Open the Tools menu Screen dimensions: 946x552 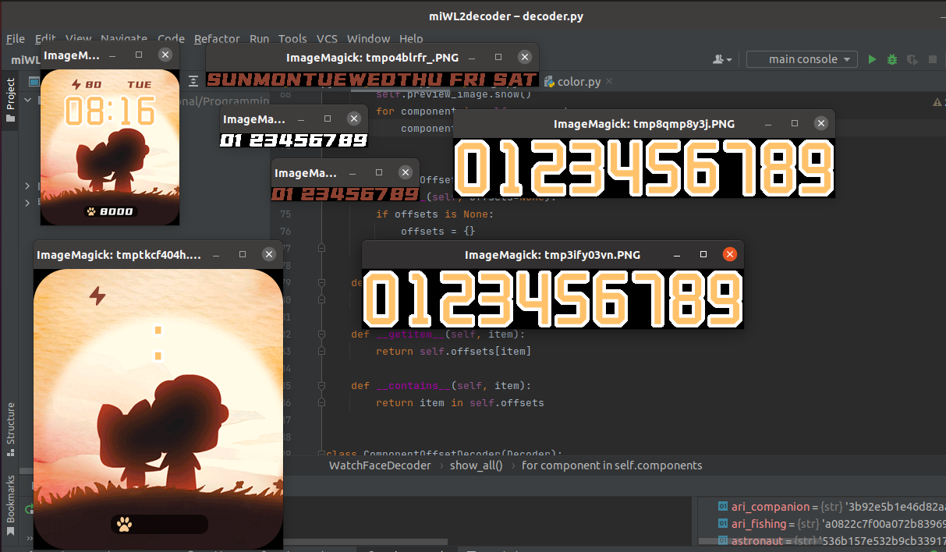coord(292,38)
